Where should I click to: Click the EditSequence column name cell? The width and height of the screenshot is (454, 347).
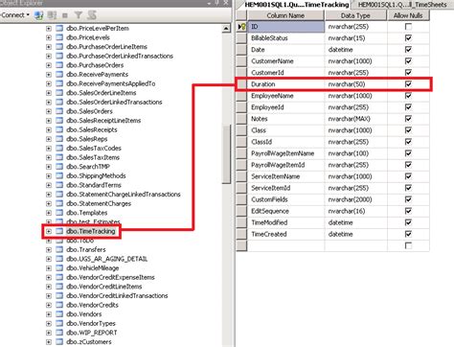tap(285, 211)
